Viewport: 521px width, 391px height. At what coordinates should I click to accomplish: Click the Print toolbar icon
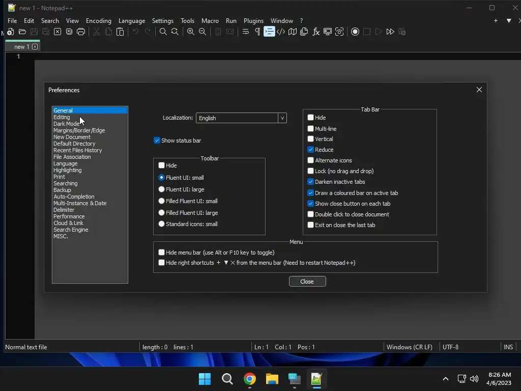point(81,32)
